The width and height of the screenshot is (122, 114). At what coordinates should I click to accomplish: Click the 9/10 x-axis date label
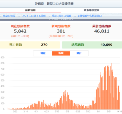click(x=120, y=112)
